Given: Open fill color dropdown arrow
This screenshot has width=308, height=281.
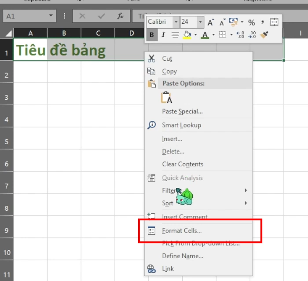Looking at the screenshot, I should [195, 35].
